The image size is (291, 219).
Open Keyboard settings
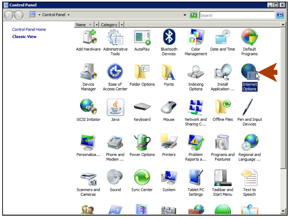click(142, 110)
